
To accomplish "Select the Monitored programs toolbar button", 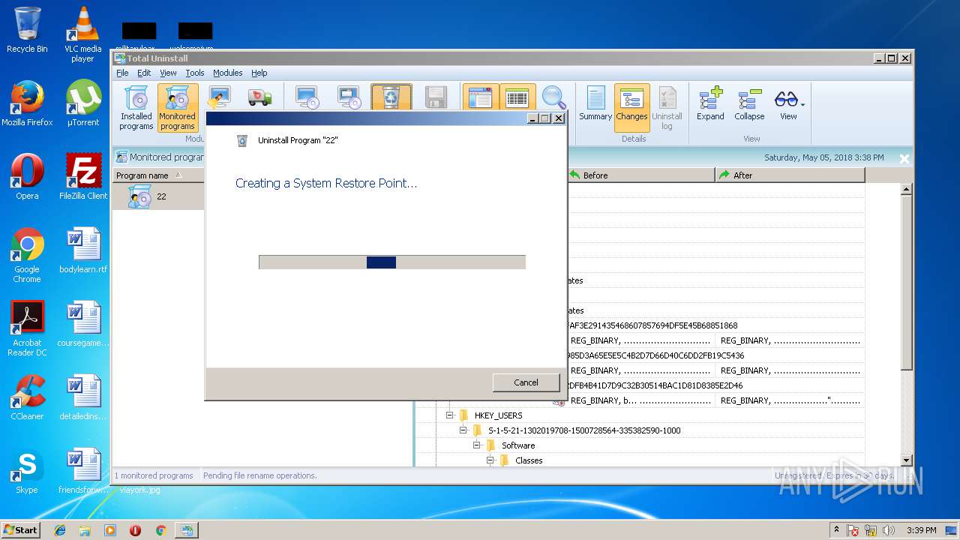I will 178,108.
